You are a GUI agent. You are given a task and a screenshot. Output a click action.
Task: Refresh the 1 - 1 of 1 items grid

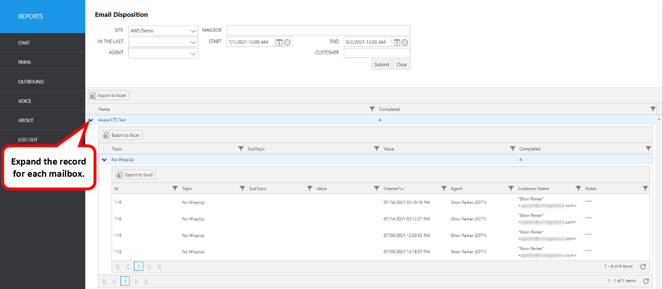[646, 281]
